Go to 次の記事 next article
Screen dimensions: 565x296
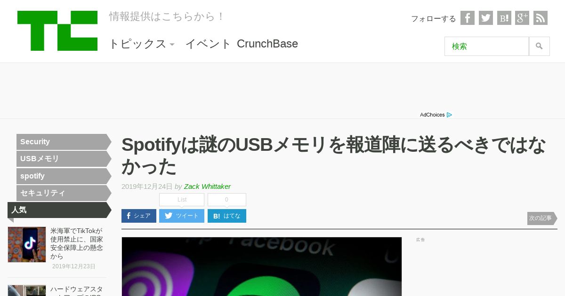tap(542, 218)
